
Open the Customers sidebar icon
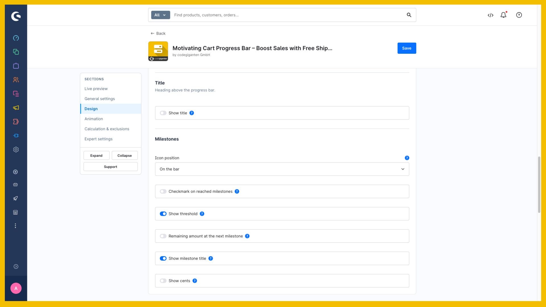[16, 80]
